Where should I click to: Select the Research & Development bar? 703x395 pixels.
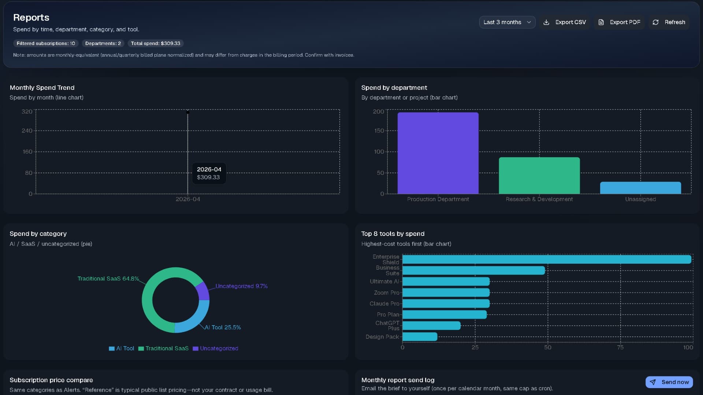point(539,176)
